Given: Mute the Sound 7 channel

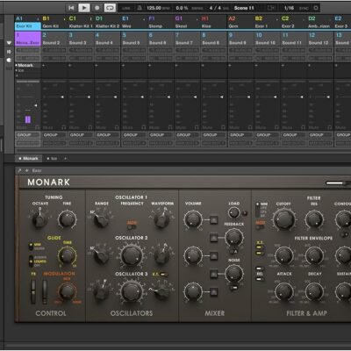Looking at the screenshot, I should click(x=181, y=128).
